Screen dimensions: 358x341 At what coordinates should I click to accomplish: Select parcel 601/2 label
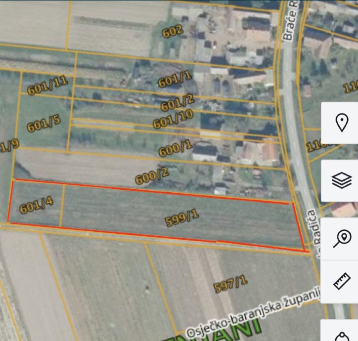click(178, 102)
